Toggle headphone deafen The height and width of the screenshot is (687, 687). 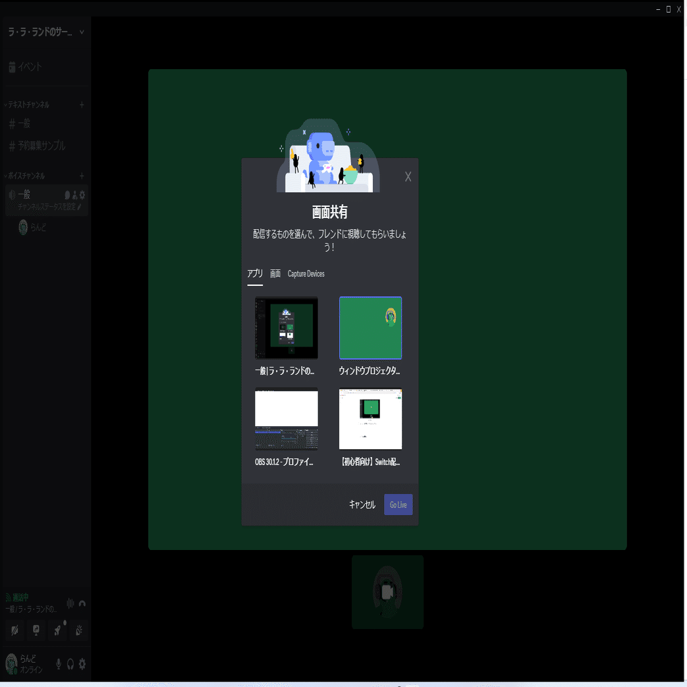(70, 664)
